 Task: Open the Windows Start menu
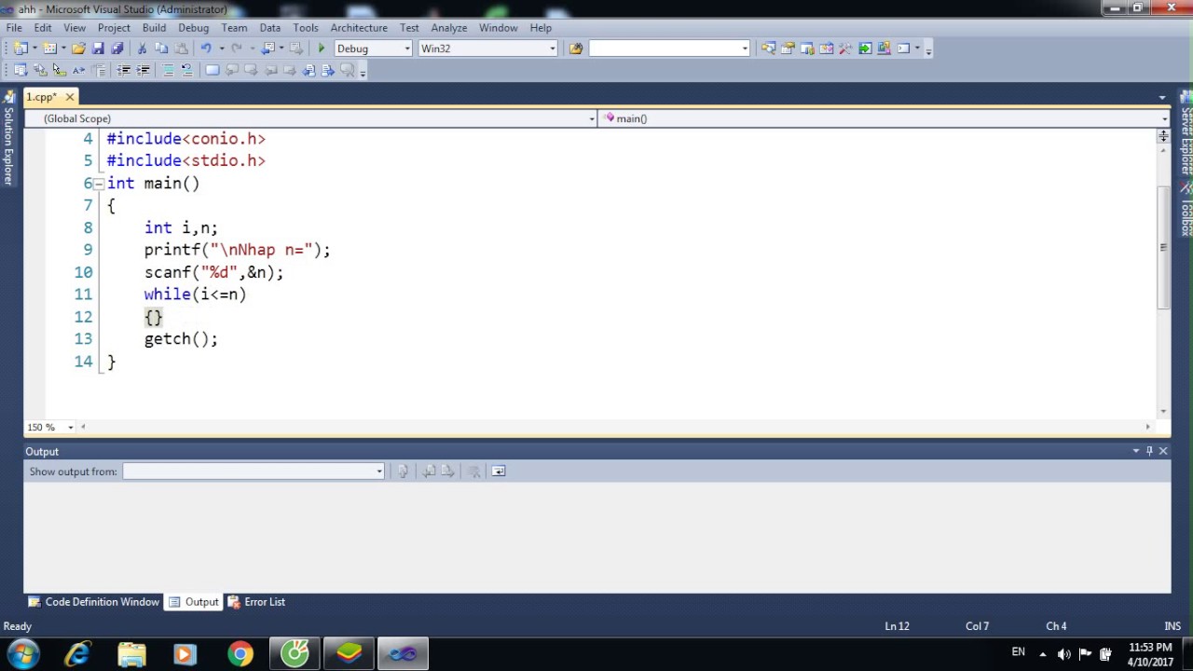pyautogui.click(x=23, y=654)
